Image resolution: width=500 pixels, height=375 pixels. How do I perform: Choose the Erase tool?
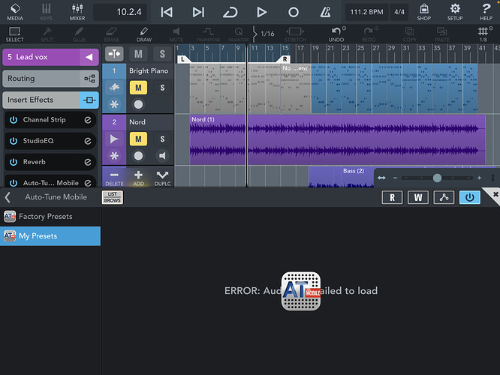112,34
